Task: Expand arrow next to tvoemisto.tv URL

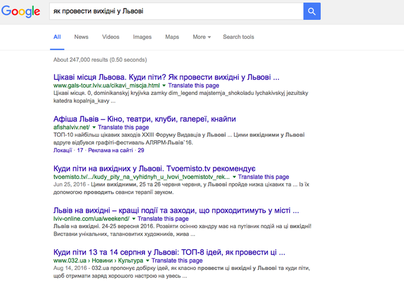Action: tap(234, 177)
